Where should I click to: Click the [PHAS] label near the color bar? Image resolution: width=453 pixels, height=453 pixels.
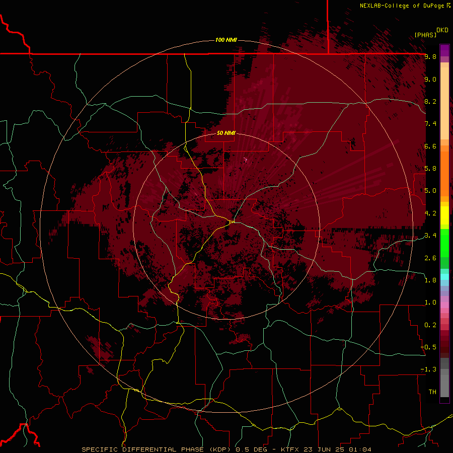click(x=425, y=35)
